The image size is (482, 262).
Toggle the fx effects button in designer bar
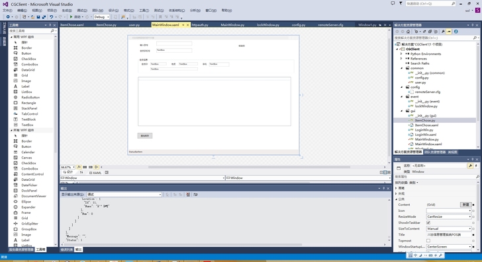tap(79, 168)
